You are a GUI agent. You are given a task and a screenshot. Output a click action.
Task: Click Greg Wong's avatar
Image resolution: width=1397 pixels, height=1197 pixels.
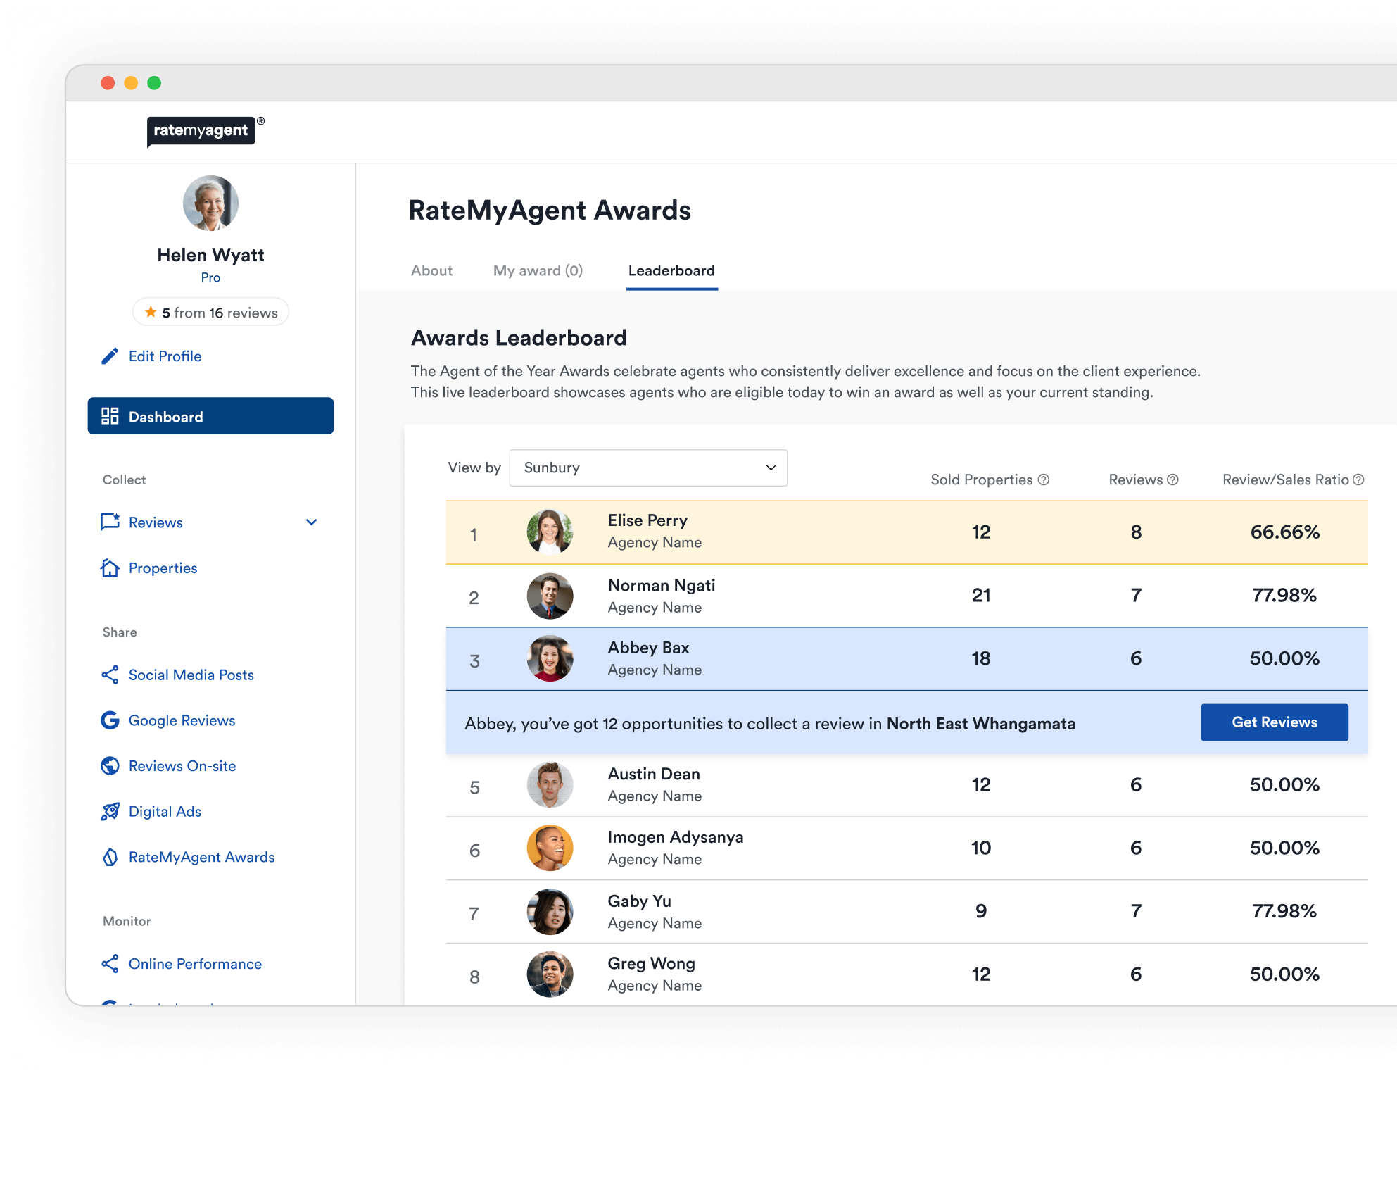[x=550, y=974]
